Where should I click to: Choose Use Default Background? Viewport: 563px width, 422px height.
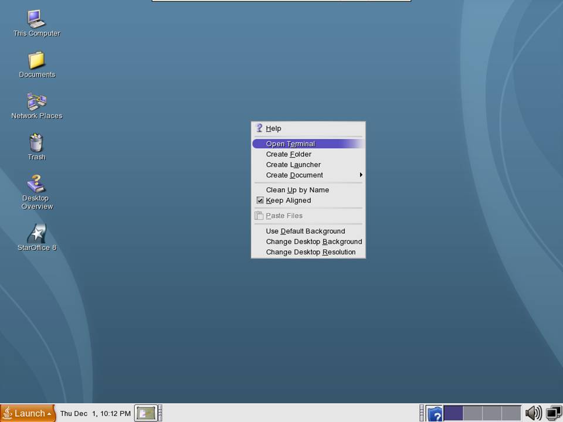[x=308, y=232]
